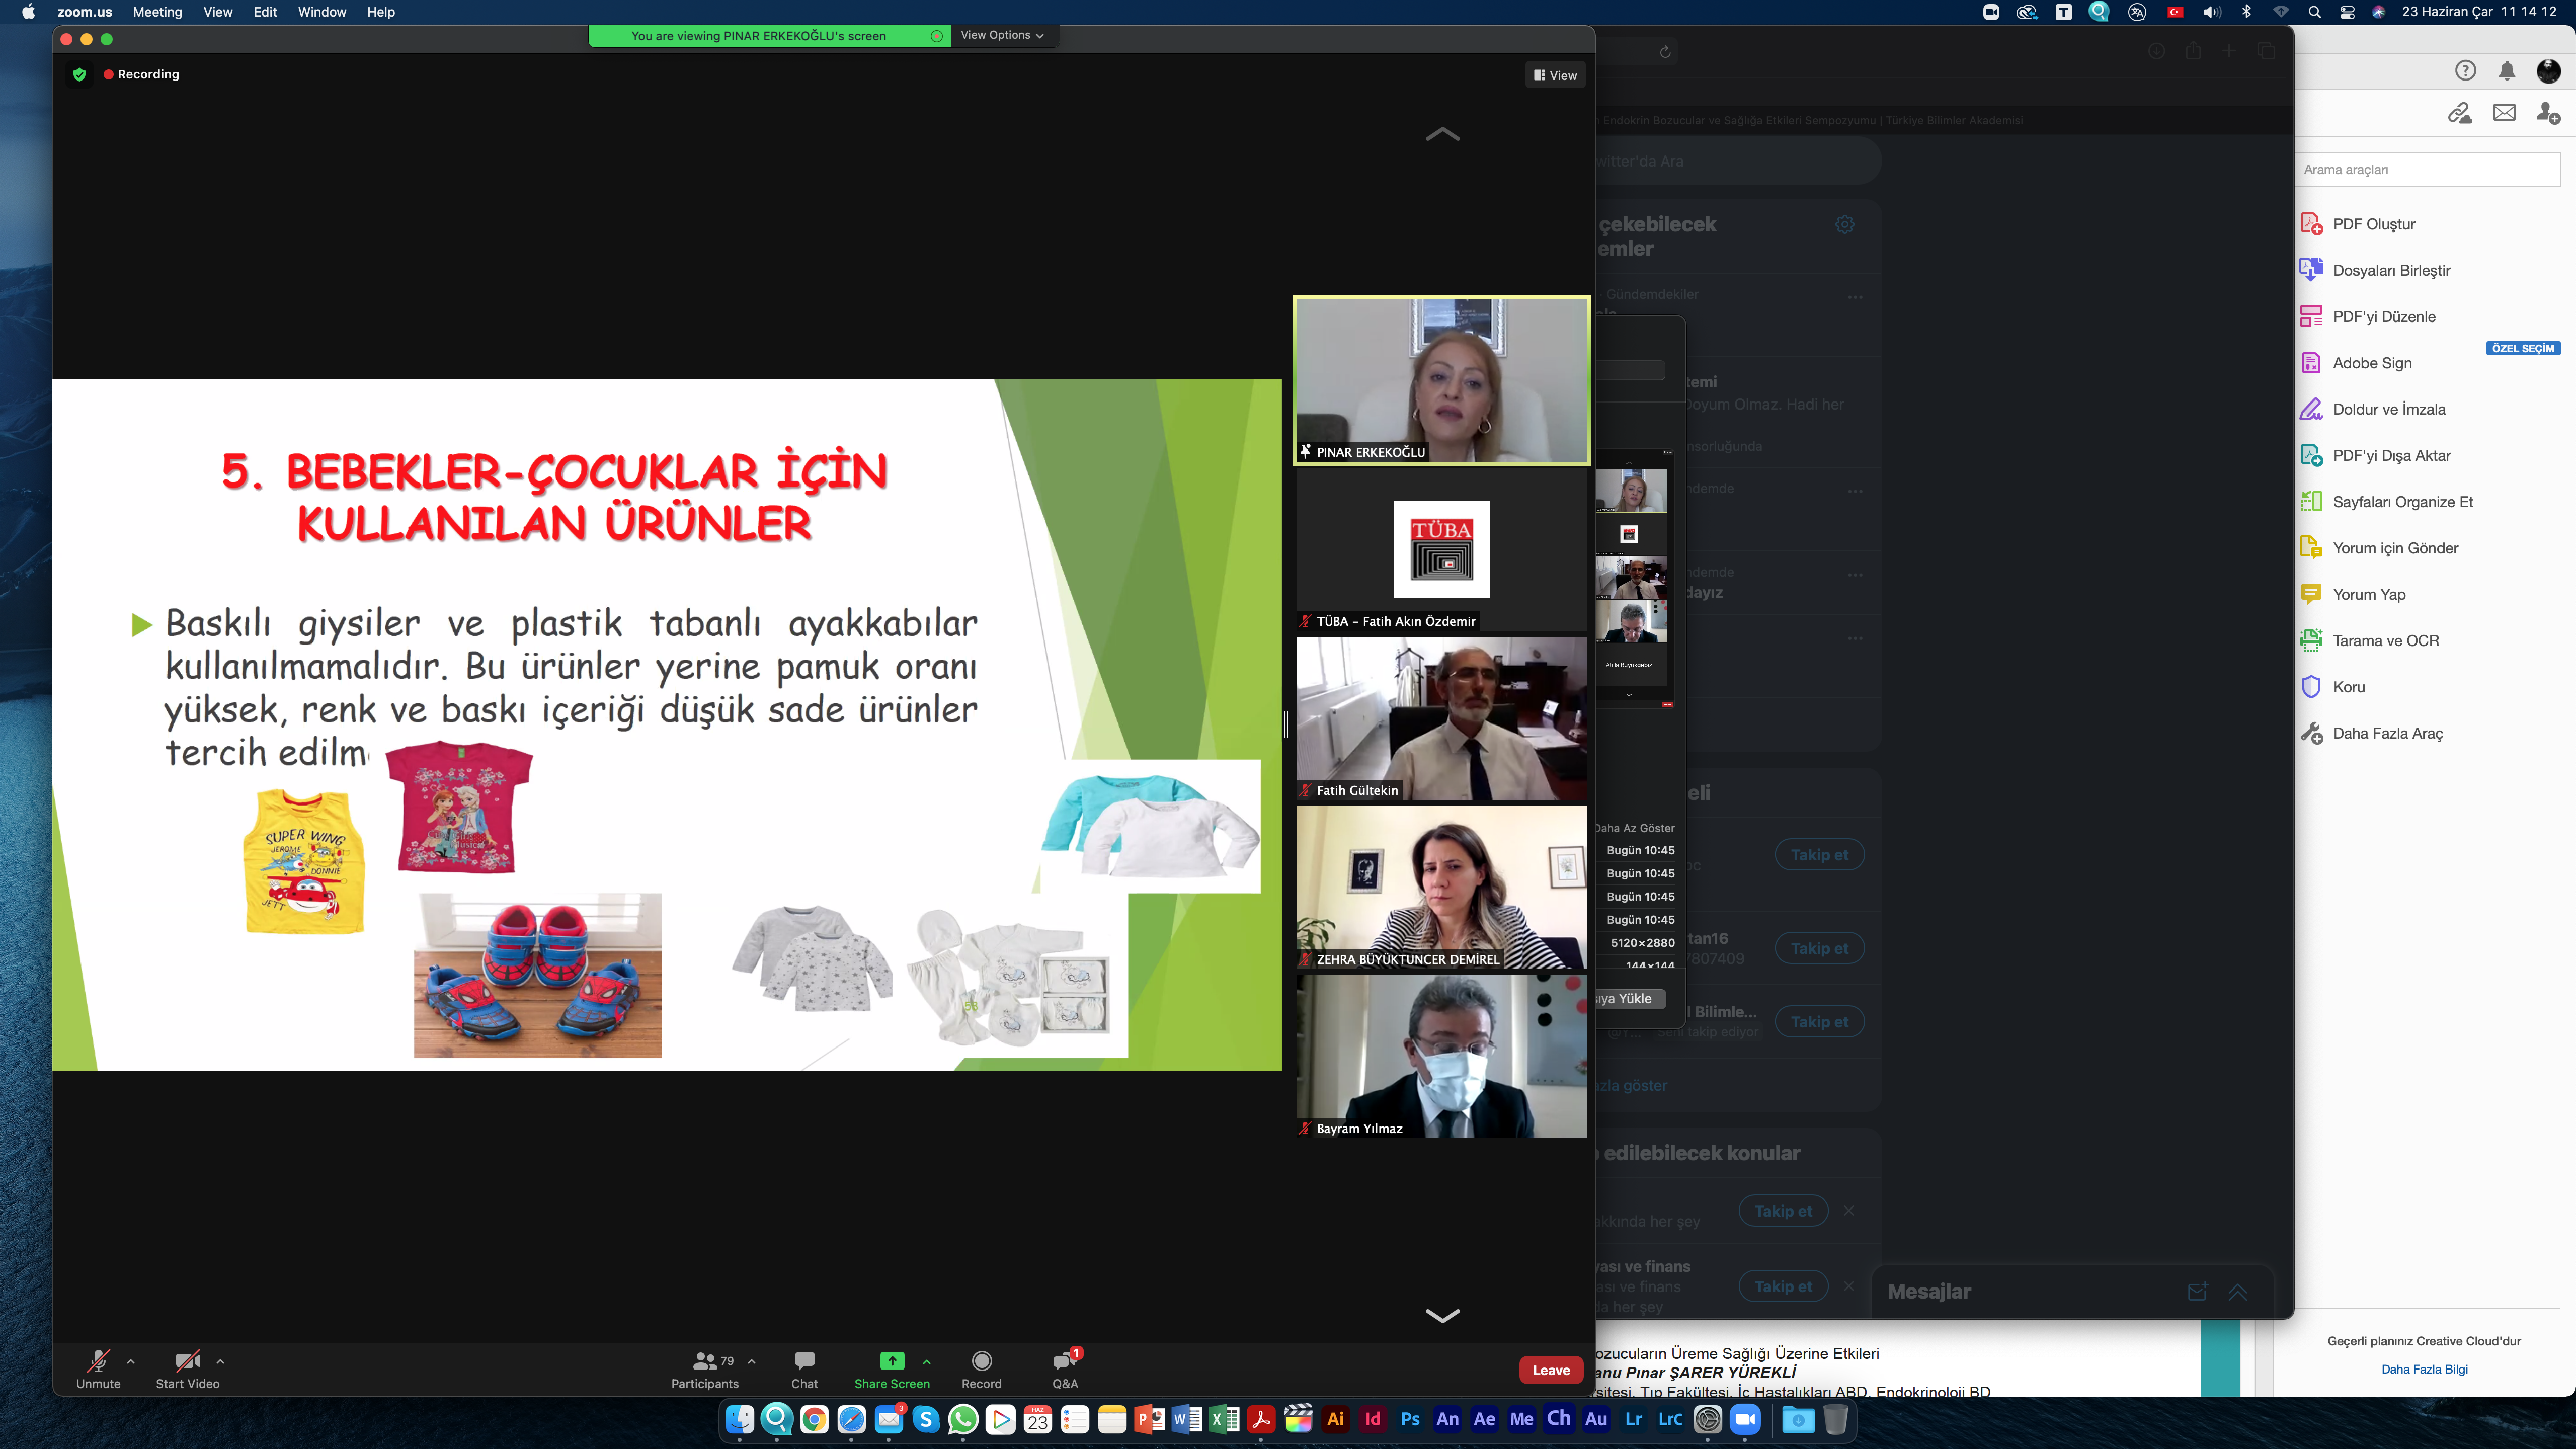Open Acrobat help question mark icon
This screenshot has width=2576, height=1449.
tap(2465, 70)
